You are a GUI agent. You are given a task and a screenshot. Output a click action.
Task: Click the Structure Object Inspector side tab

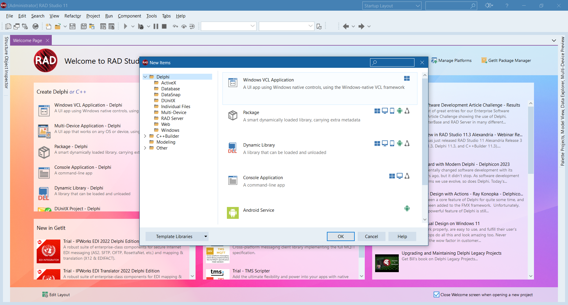point(6,62)
